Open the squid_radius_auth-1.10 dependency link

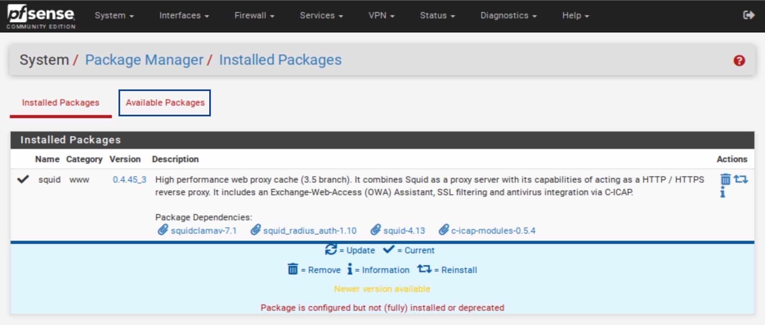tap(310, 231)
